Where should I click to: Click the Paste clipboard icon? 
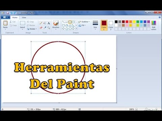[x=5, y=23]
